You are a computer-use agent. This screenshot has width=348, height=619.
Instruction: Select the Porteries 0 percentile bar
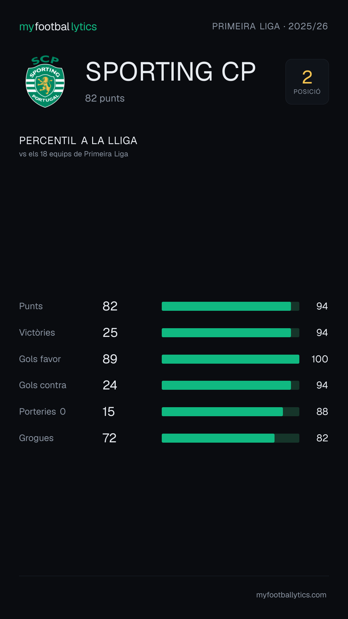click(x=230, y=412)
